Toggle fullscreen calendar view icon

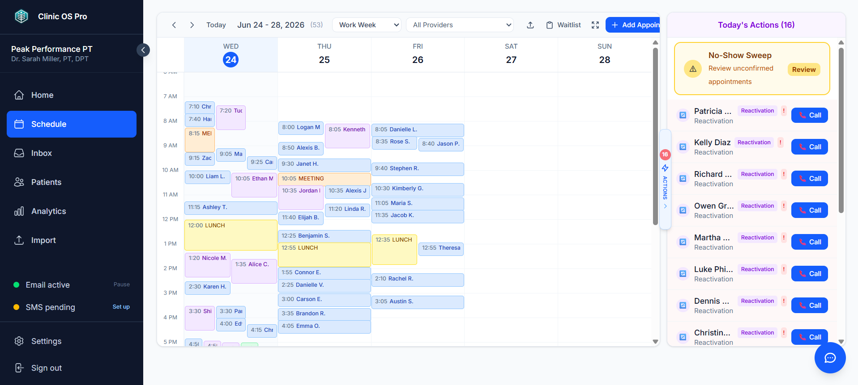coord(595,25)
